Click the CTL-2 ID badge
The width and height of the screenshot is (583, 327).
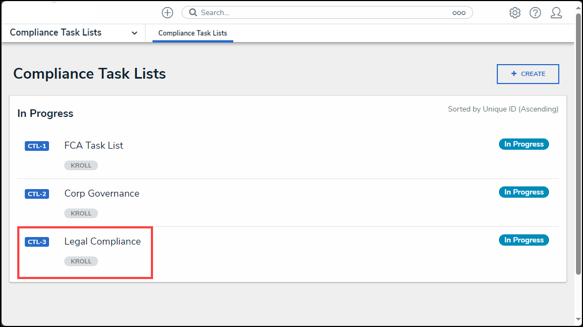point(37,194)
